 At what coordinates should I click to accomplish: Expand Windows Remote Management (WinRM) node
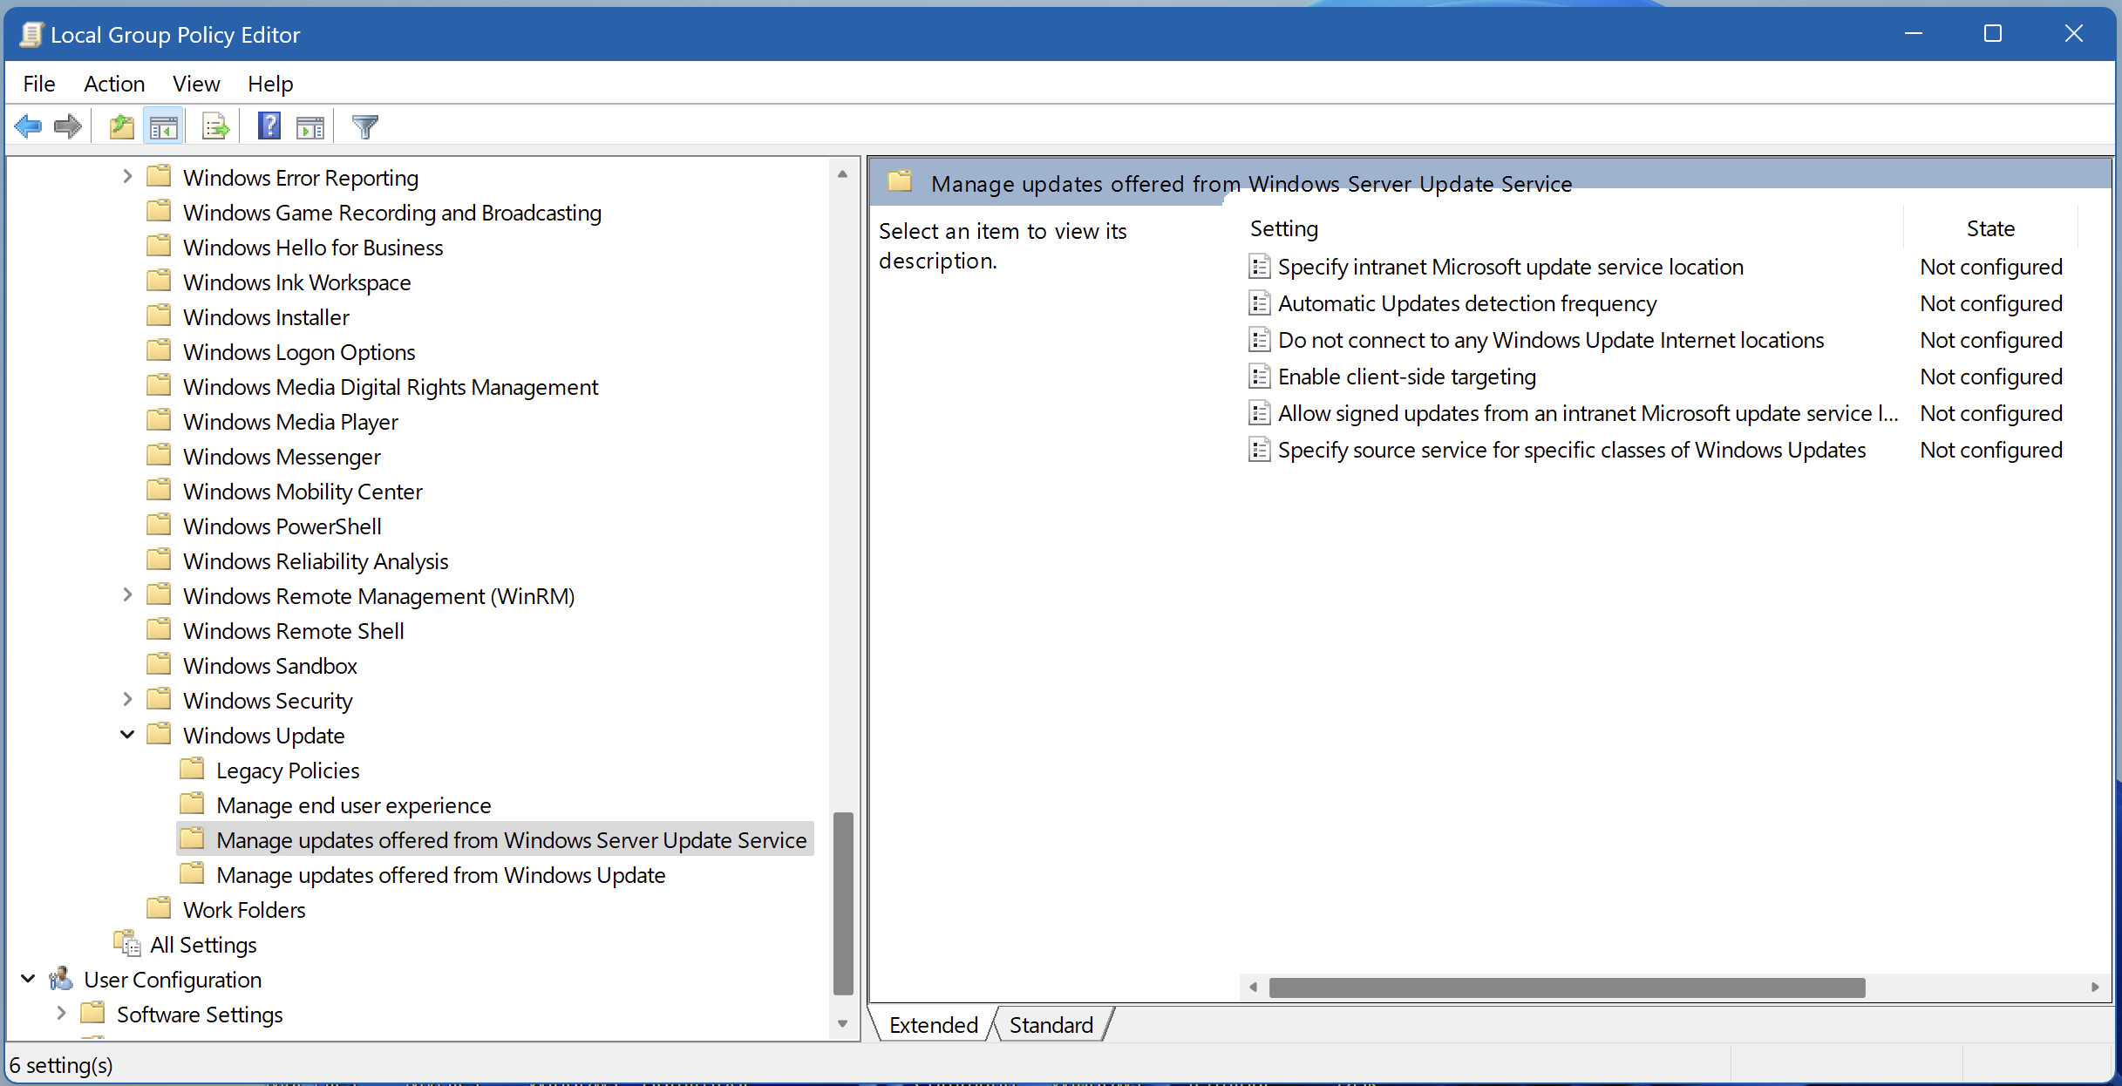[127, 595]
